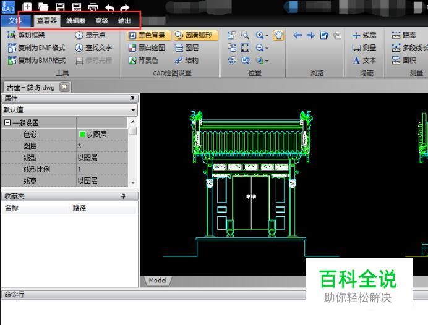Click properties scrollbar down arrow

click(x=133, y=182)
